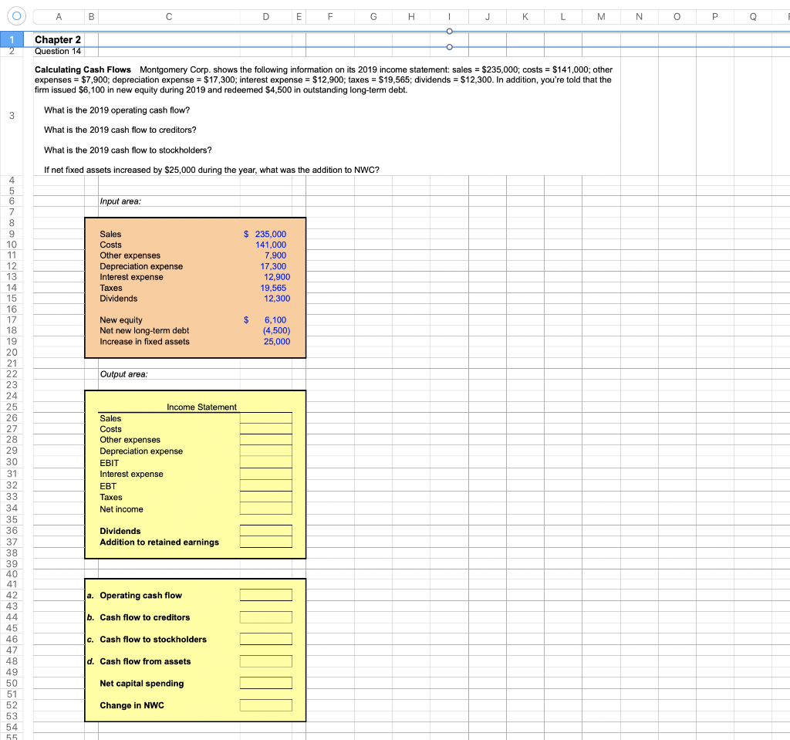Click the box beside Operating cash flow

coord(265,594)
